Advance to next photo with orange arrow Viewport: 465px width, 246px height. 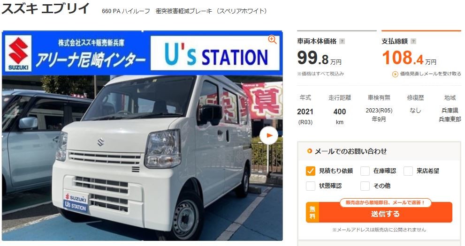pyautogui.click(x=269, y=135)
